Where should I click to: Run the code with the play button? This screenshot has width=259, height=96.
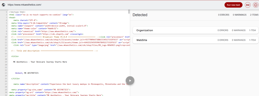[130, 81]
